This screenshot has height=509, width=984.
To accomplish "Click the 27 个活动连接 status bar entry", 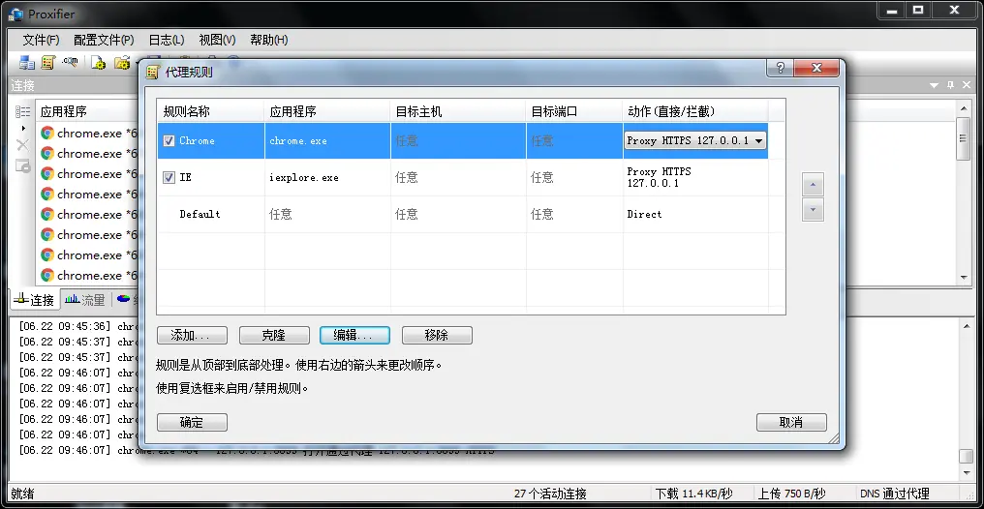I will [550, 494].
